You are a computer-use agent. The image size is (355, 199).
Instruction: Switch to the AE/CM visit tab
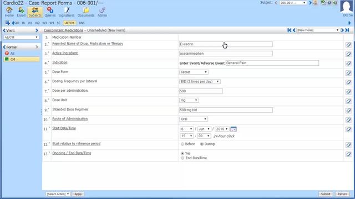pos(69,23)
